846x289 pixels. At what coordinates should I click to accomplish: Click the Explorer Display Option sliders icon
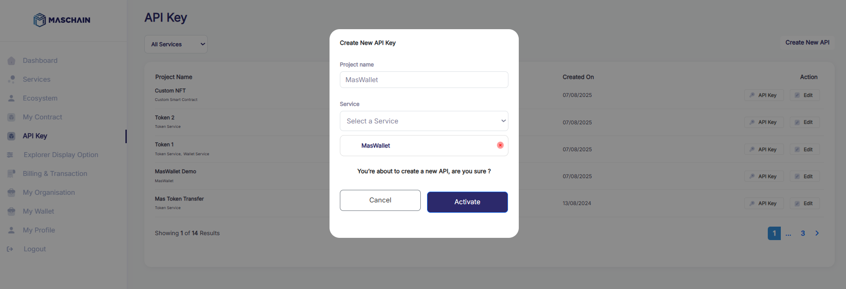(10, 155)
